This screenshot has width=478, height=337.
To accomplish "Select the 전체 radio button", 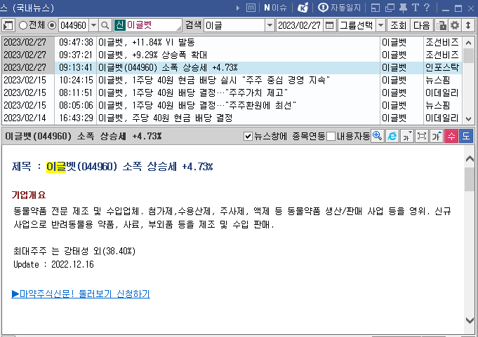I will point(23,25).
